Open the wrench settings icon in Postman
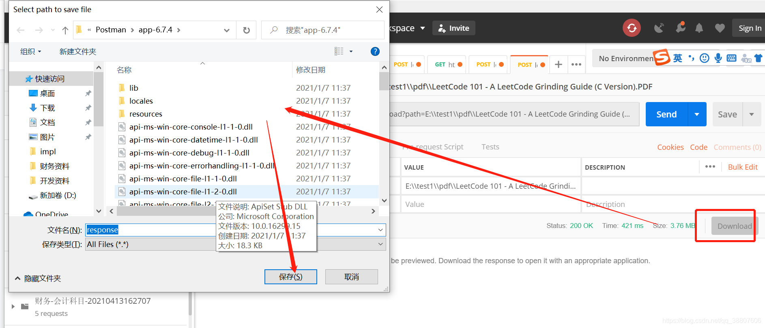Viewport: 765px width, 328px height. point(680,28)
